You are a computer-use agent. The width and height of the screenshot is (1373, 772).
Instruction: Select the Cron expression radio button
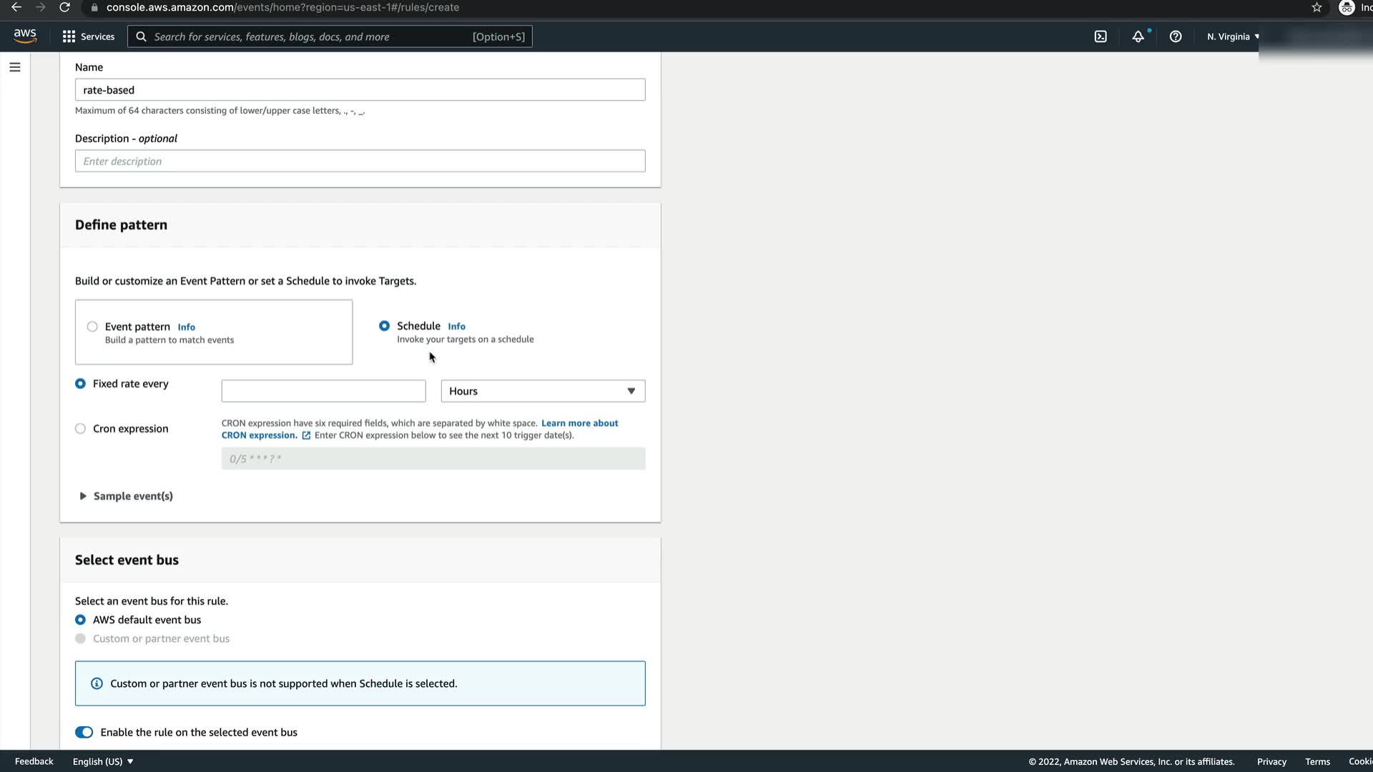tap(80, 429)
